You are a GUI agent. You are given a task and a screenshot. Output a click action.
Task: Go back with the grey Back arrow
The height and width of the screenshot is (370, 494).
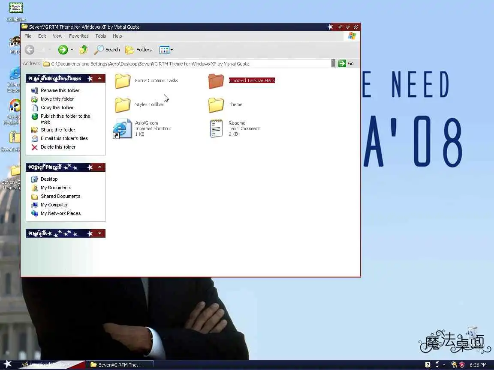click(x=30, y=50)
